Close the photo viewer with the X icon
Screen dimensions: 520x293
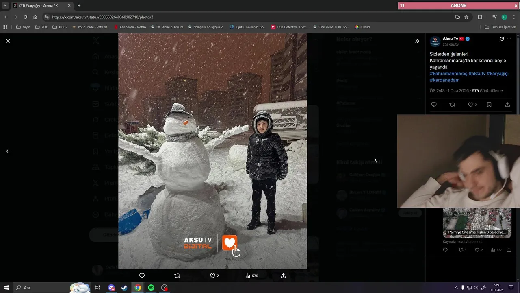[8, 41]
